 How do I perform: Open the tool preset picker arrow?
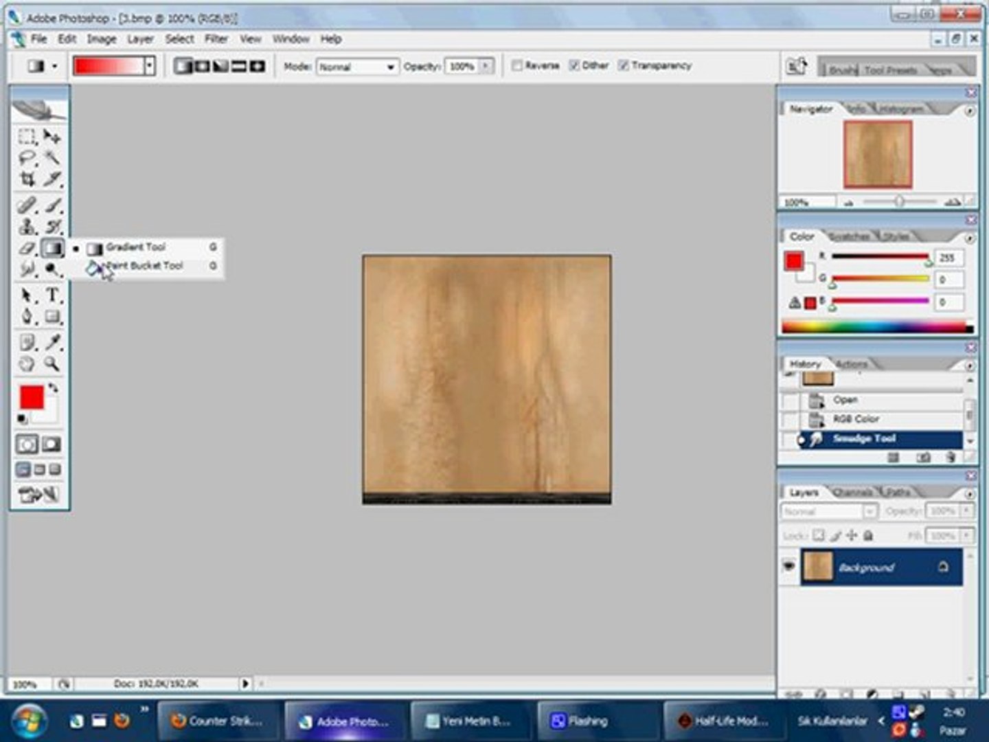(54, 67)
